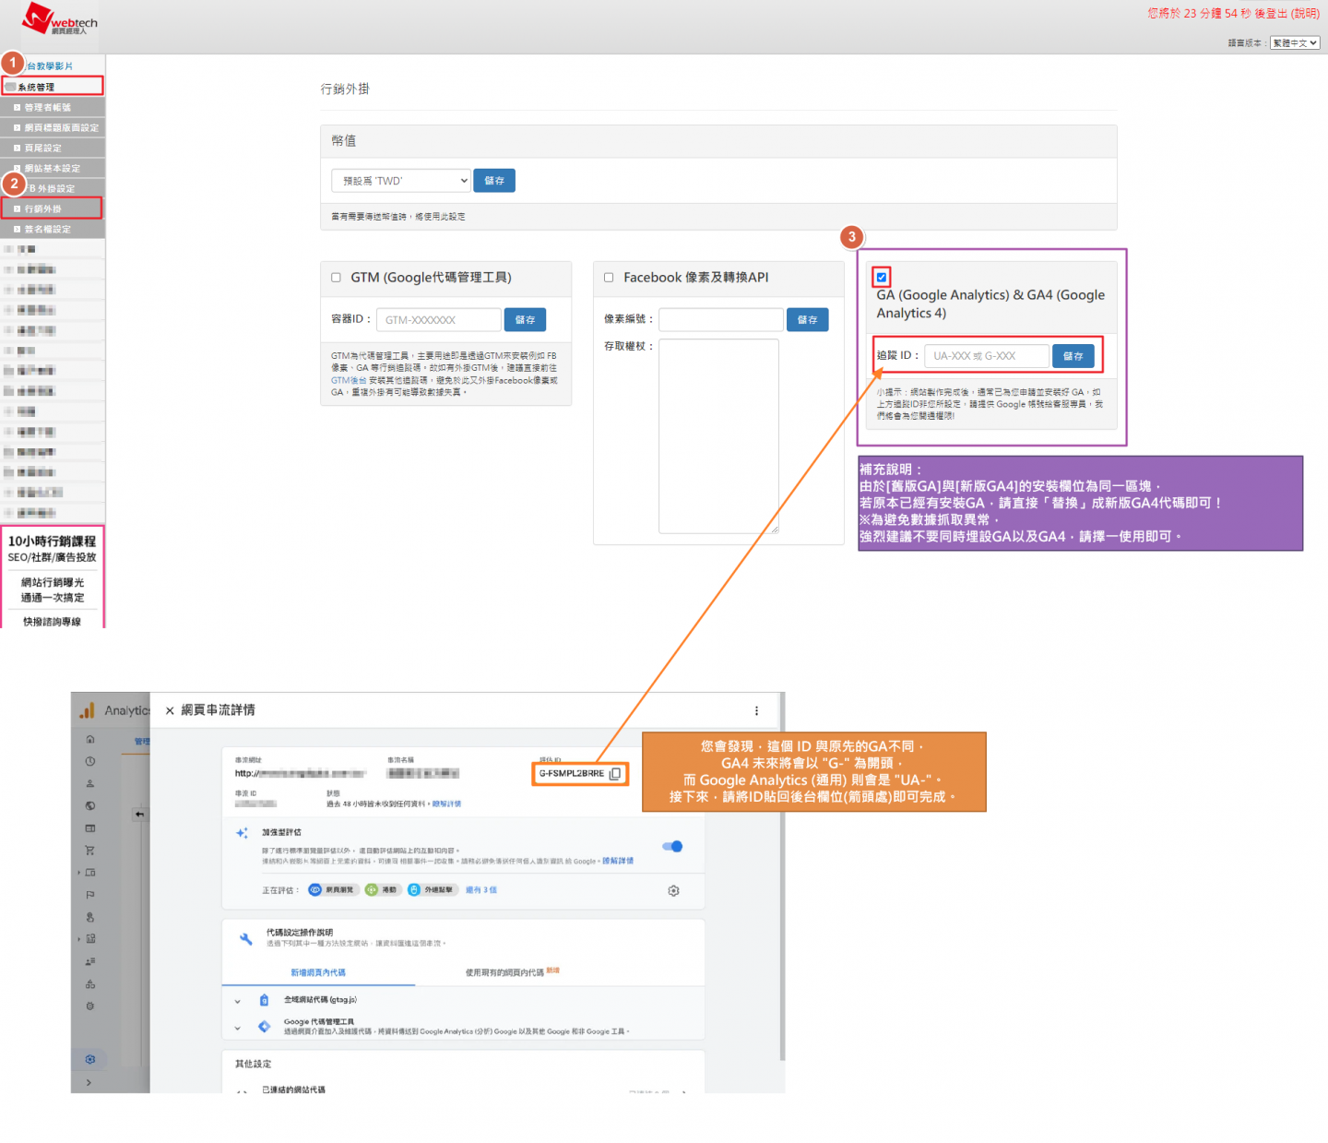Click the Analytics logo icon

click(x=88, y=710)
